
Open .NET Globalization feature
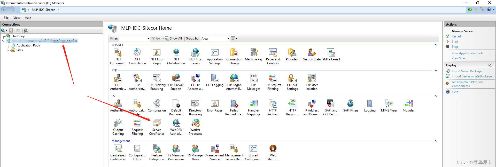(x=176, y=57)
